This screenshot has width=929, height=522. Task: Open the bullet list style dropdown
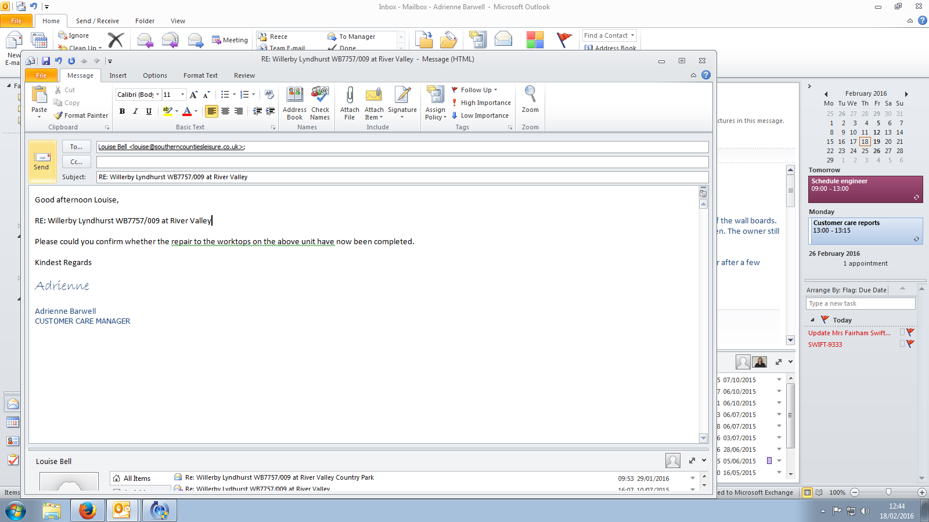234,95
